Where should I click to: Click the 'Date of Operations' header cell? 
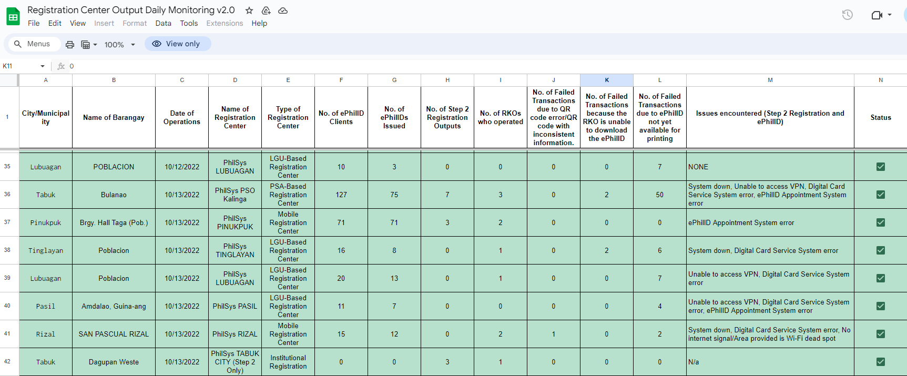point(182,117)
